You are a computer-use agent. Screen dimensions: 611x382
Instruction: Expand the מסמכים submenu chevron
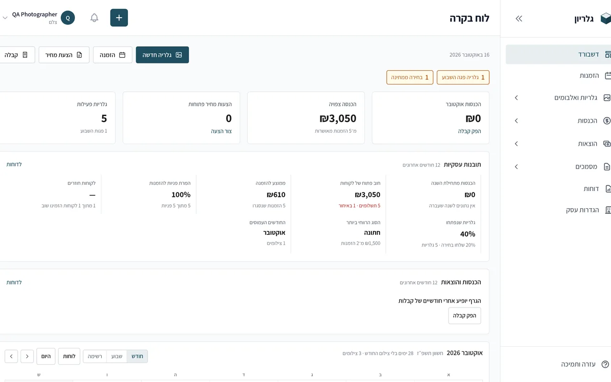coord(516,167)
